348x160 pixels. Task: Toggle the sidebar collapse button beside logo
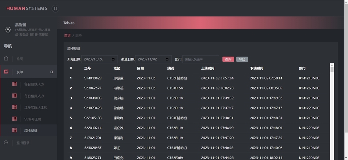[x=55, y=8]
